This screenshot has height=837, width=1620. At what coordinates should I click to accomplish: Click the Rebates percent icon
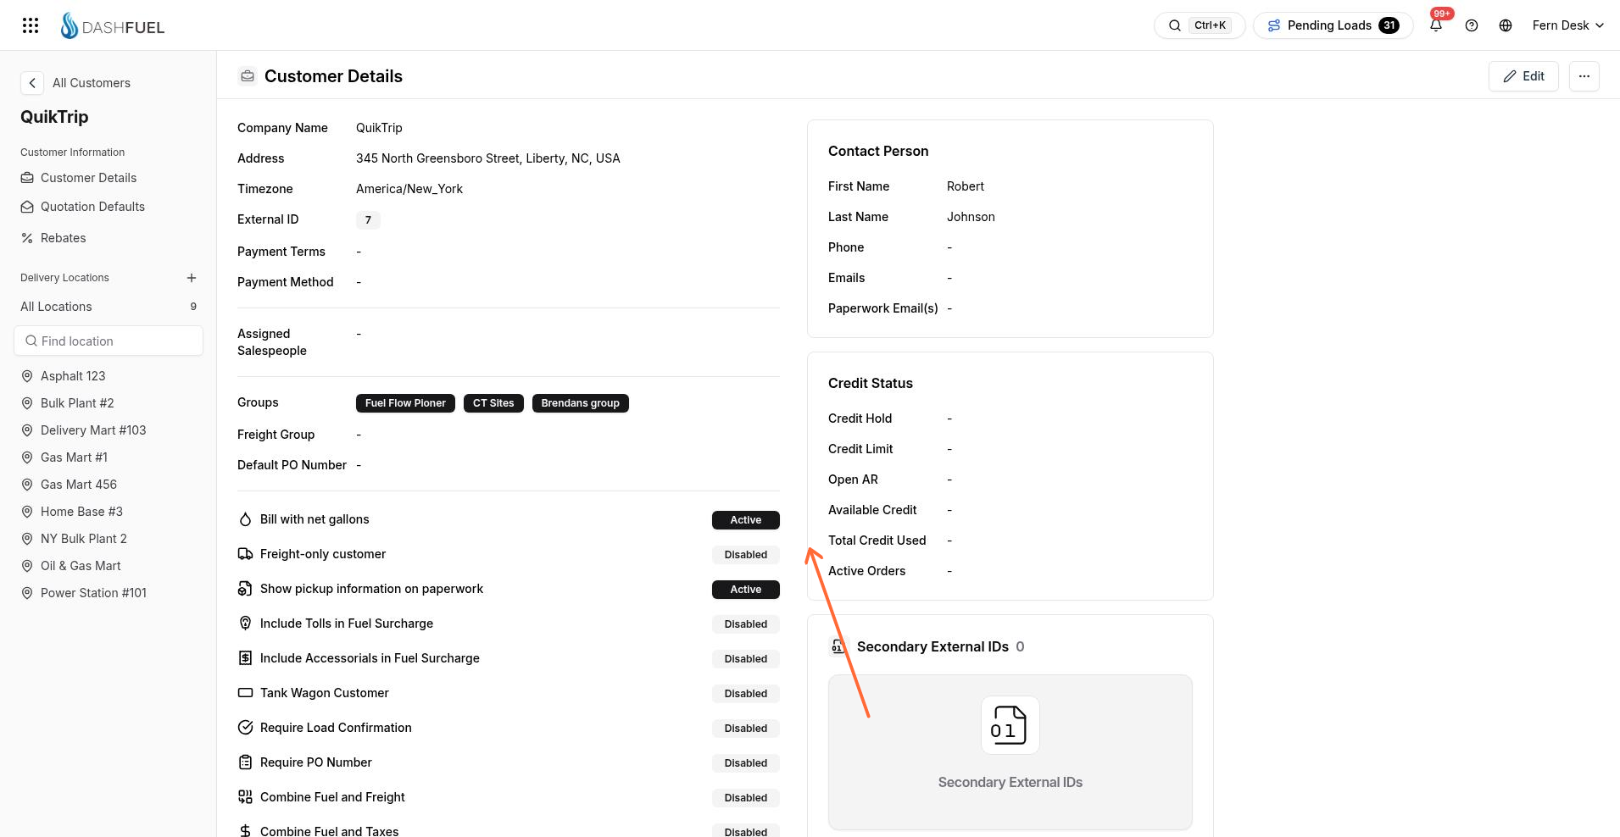pyautogui.click(x=27, y=238)
